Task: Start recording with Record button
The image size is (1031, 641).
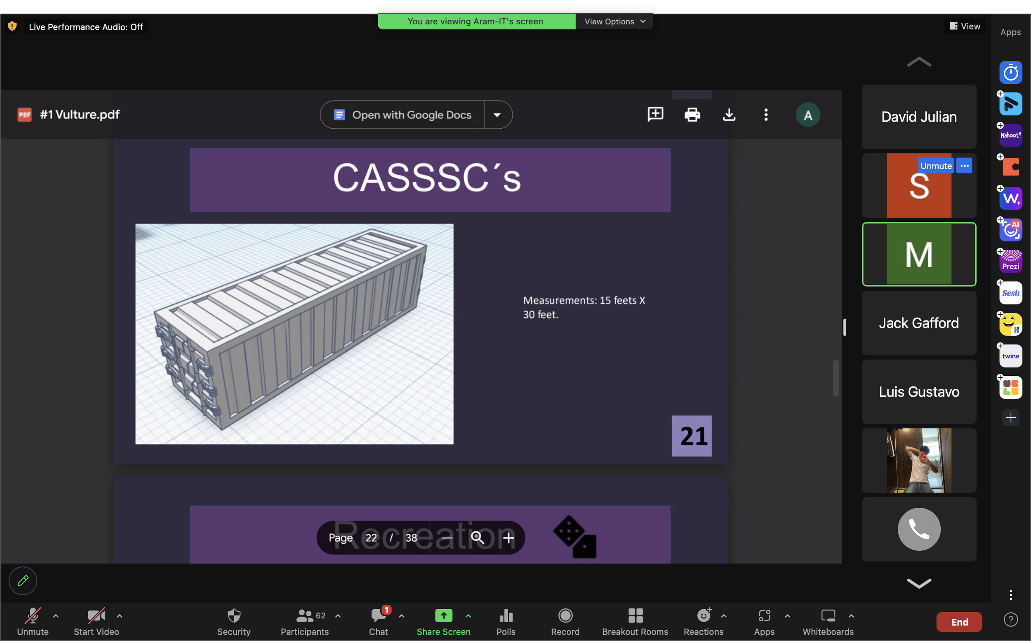Action: pos(565,622)
